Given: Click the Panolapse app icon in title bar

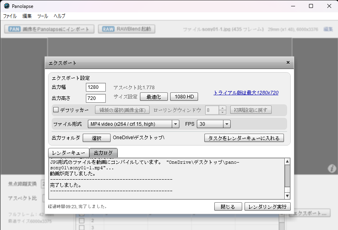Looking at the screenshot, I should click(x=6, y=6).
